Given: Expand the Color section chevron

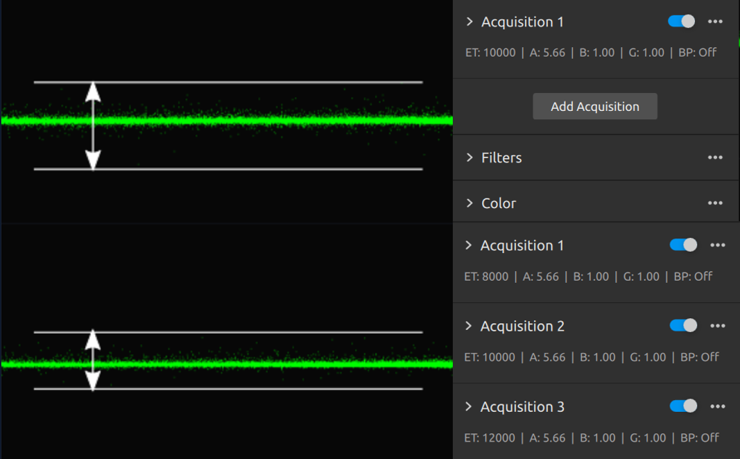Looking at the screenshot, I should coord(470,203).
